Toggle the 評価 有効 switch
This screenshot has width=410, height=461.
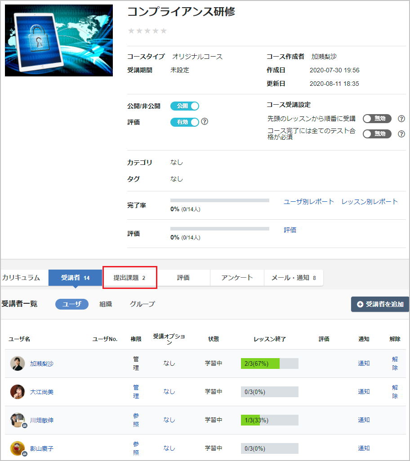tap(185, 122)
